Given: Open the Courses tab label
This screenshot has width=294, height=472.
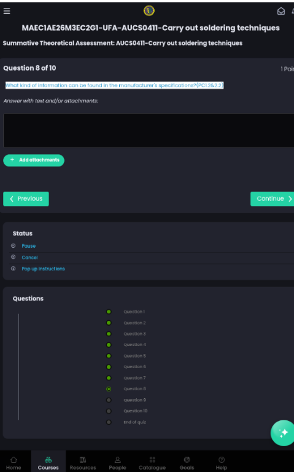Looking at the screenshot, I should pyautogui.click(x=48, y=468).
